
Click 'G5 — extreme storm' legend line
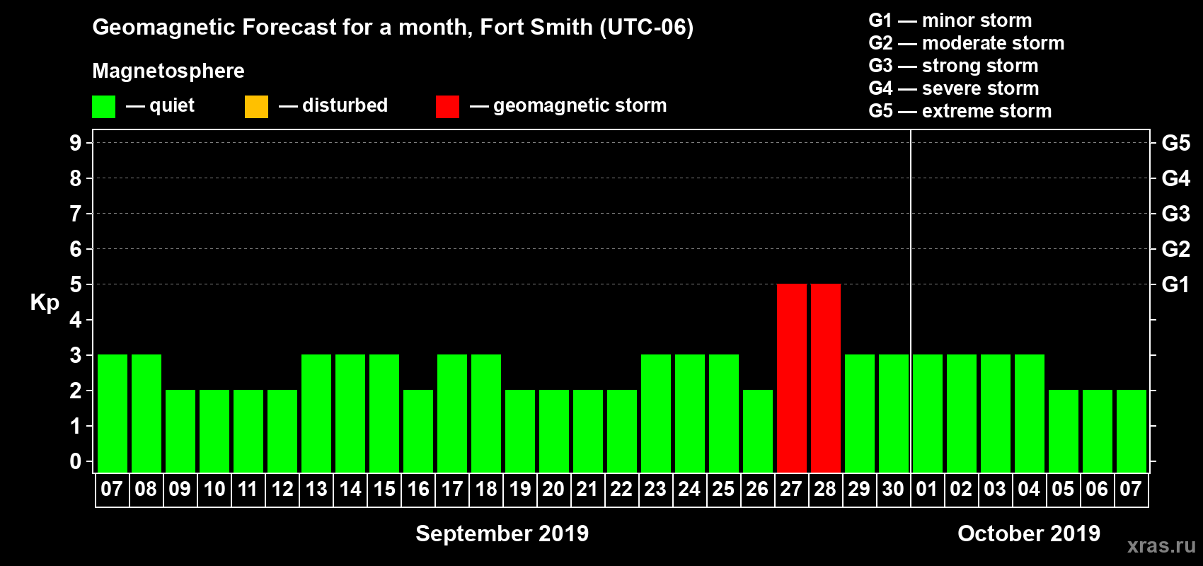pos(960,111)
